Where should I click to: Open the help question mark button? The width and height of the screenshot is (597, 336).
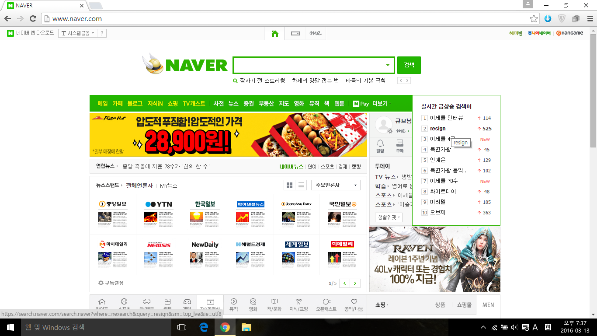pyautogui.click(x=101, y=33)
